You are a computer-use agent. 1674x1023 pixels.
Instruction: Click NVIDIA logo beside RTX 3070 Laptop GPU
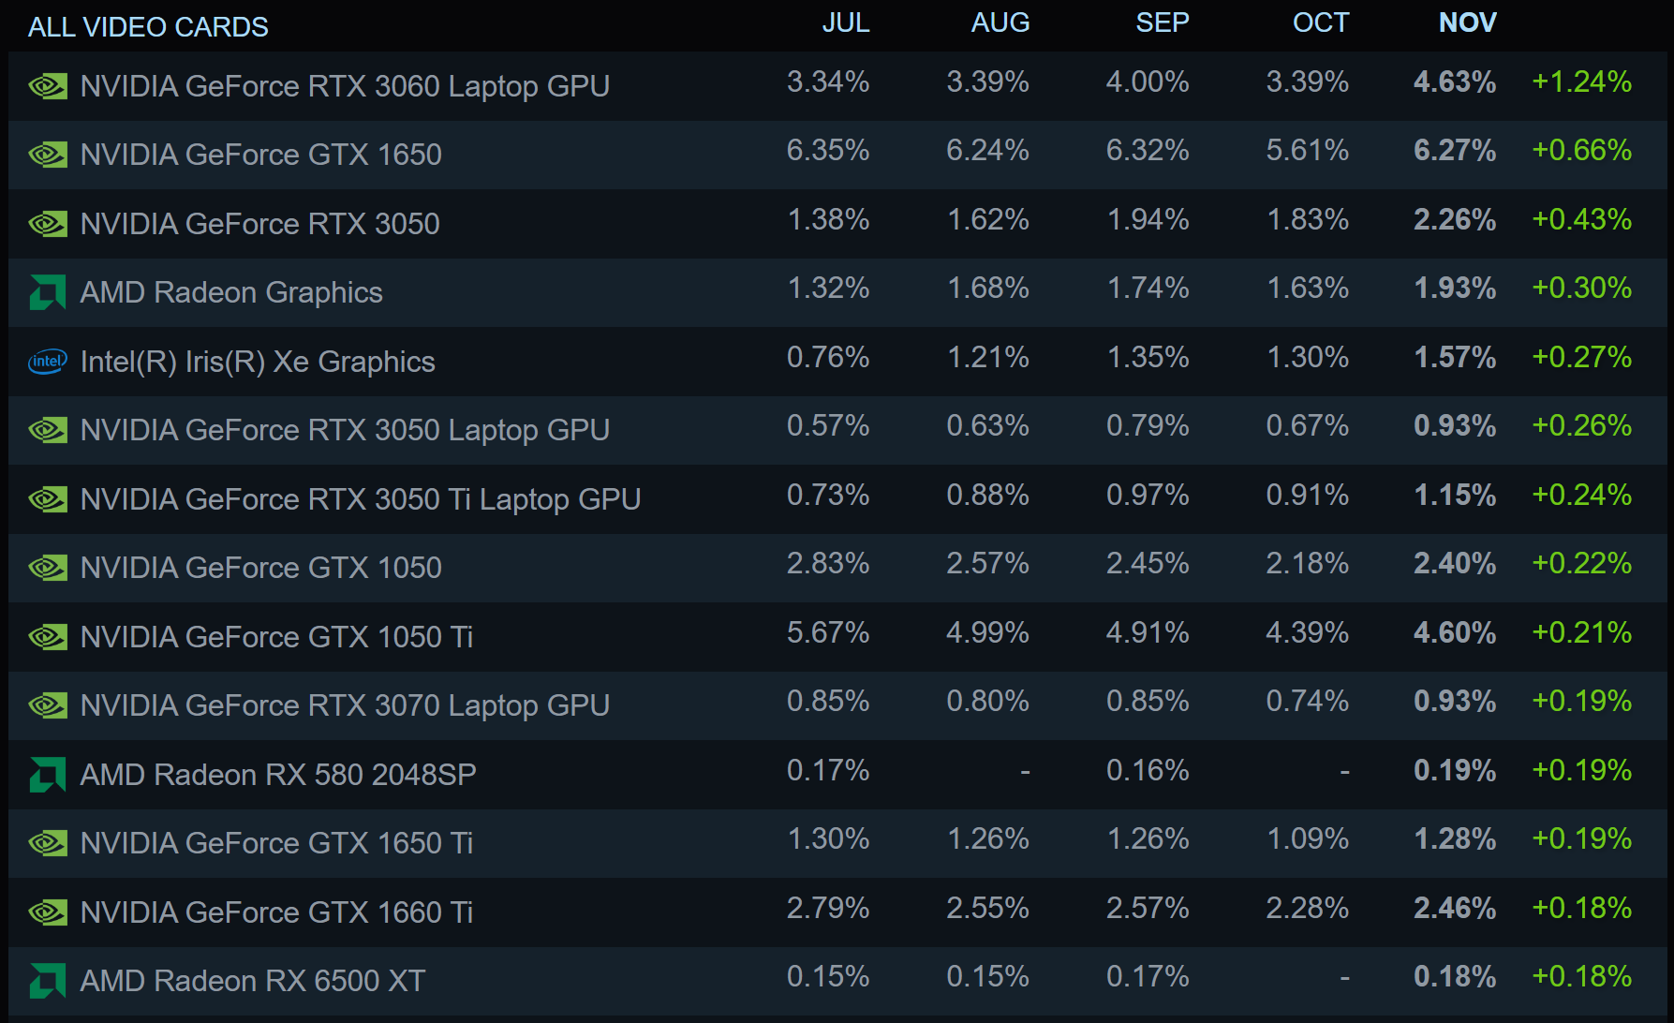[x=48, y=705]
